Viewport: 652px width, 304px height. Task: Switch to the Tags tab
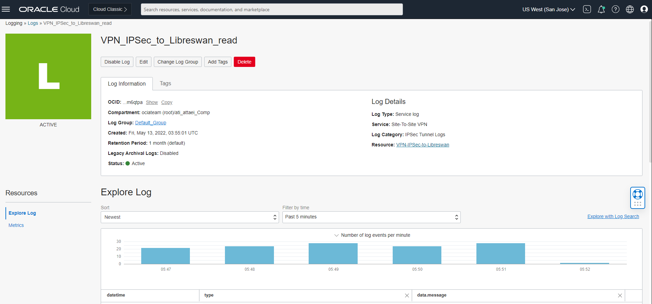(165, 84)
